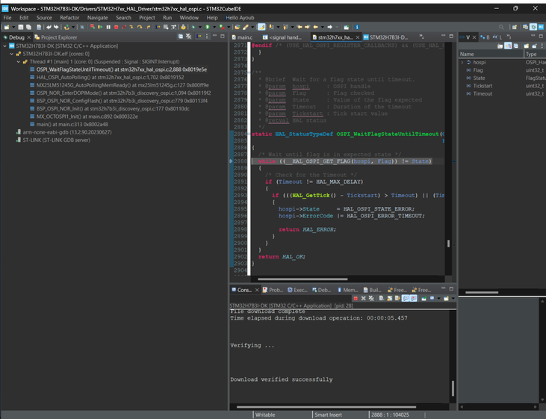Click back navigation arrow in toolbar
Screen dimensions: 546x419
(x=315, y=27)
